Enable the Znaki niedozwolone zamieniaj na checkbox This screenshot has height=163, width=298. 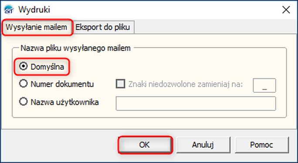click(x=121, y=84)
